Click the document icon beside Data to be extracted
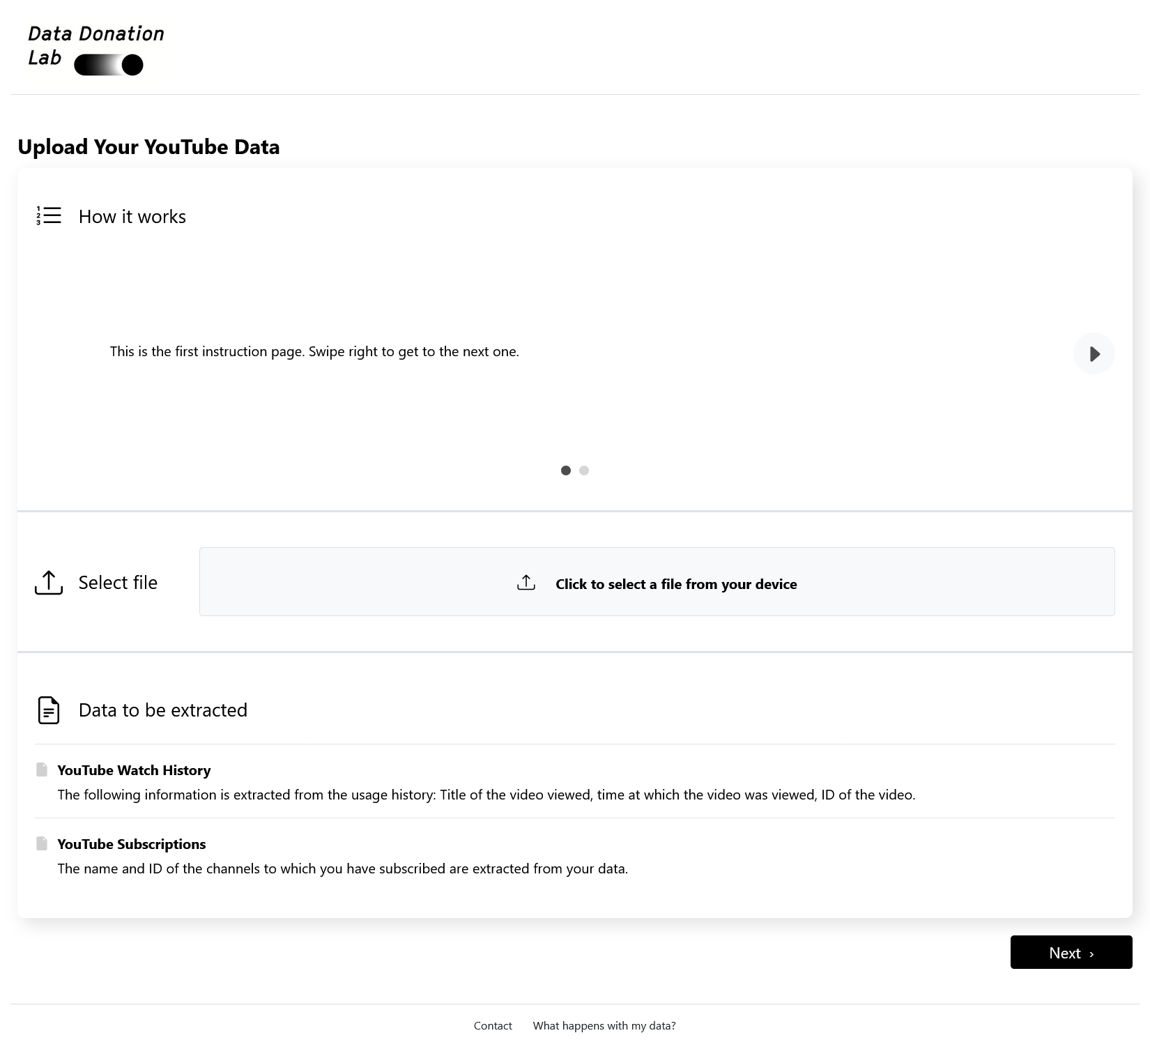The width and height of the screenshot is (1150, 1056). (48, 710)
